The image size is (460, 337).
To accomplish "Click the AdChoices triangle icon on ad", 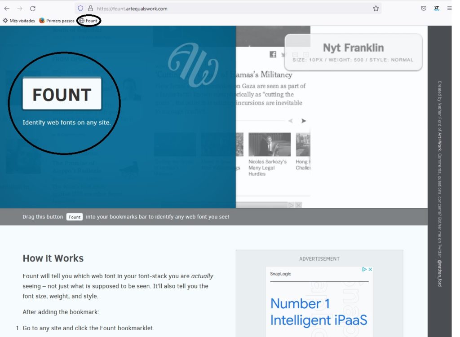I will [364, 269].
